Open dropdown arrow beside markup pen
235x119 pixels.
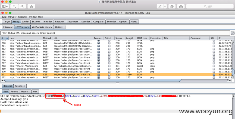pos(165,6)
